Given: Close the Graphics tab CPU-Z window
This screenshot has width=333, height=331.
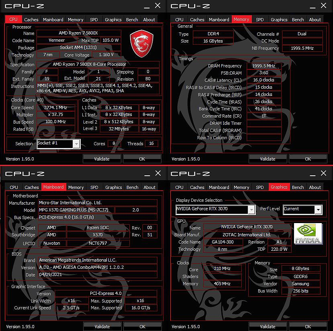Looking at the screenshot, I should click(x=323, y=173).
